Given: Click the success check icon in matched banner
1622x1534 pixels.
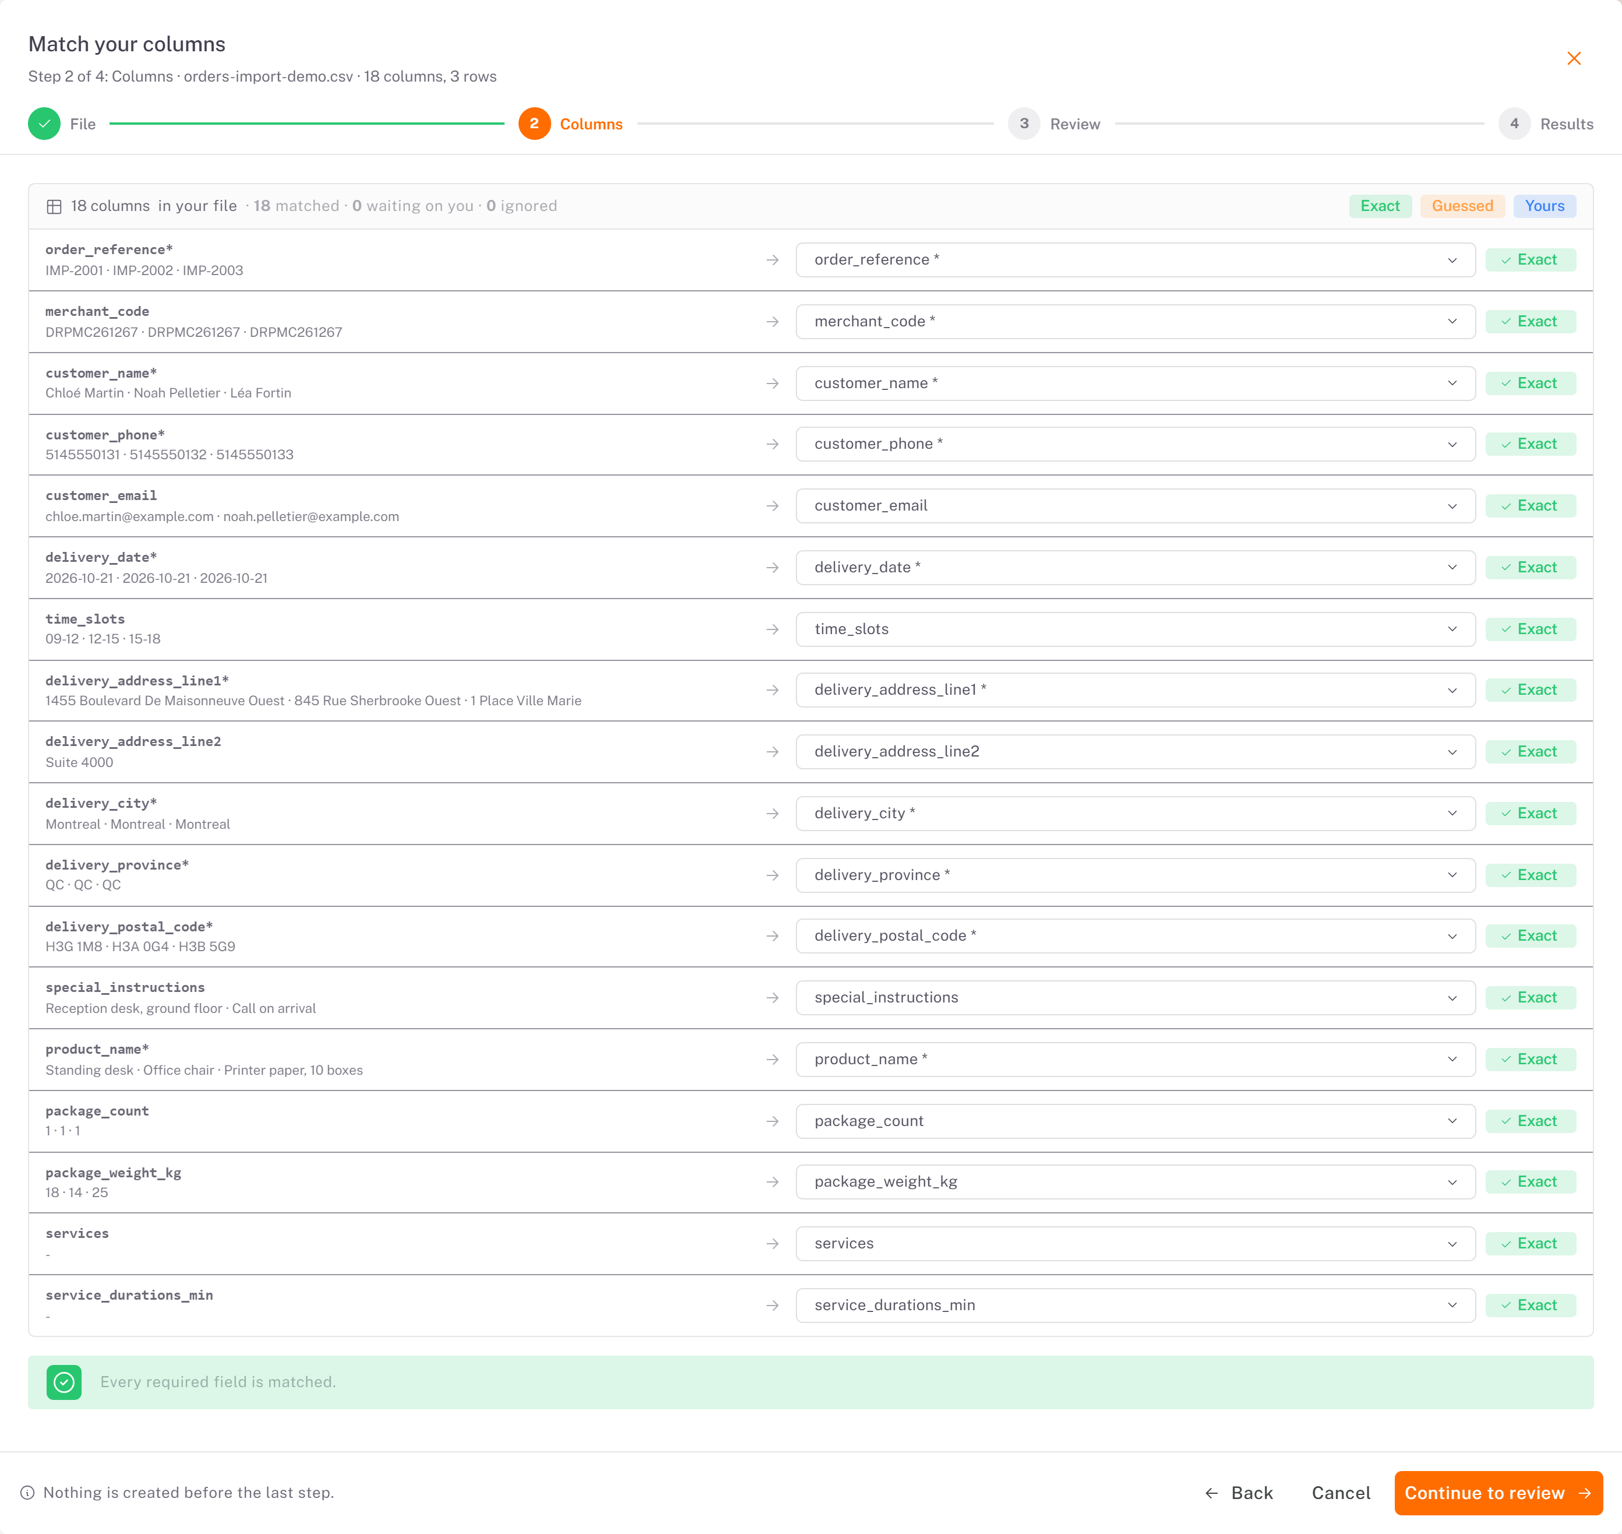Looking at the screenshot, I should [x=64, y=1382].
